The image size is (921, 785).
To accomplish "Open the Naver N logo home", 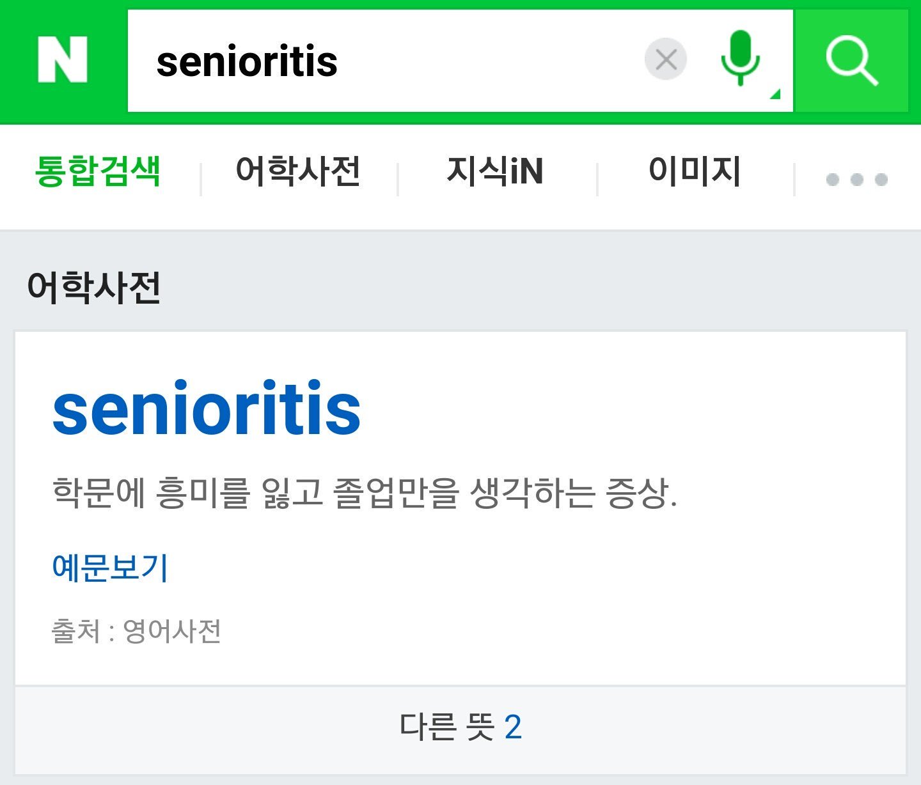I will 63,59.
